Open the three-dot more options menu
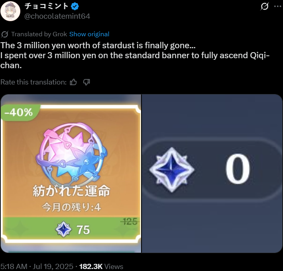This screenshot has height=271, width=283. (x=277, y=6)
